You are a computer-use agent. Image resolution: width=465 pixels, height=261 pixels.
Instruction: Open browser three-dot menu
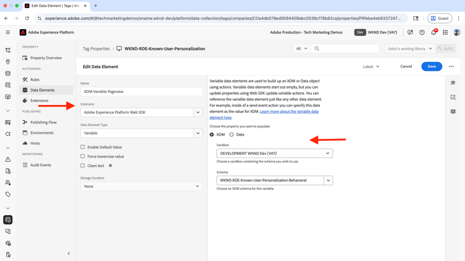[x=458, y=19]
